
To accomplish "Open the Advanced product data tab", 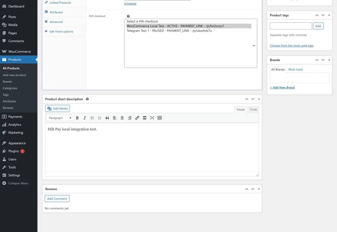I will point(64,22).
